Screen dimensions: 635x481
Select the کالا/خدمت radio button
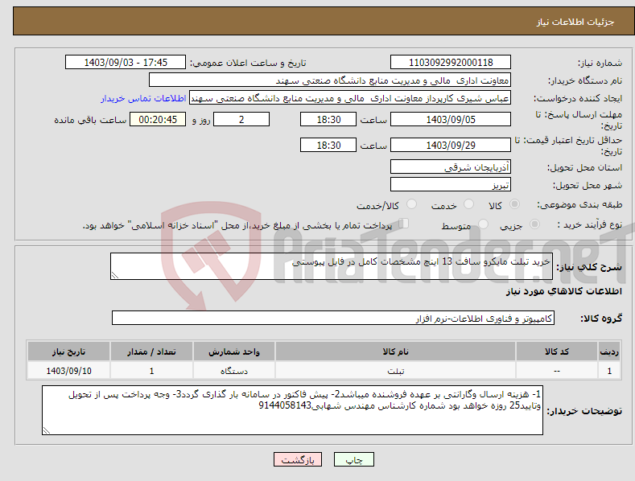click(x=411, y=204)
